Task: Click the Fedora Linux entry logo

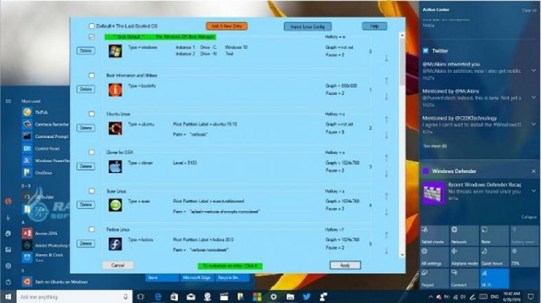Action: (x=115, y=244)
